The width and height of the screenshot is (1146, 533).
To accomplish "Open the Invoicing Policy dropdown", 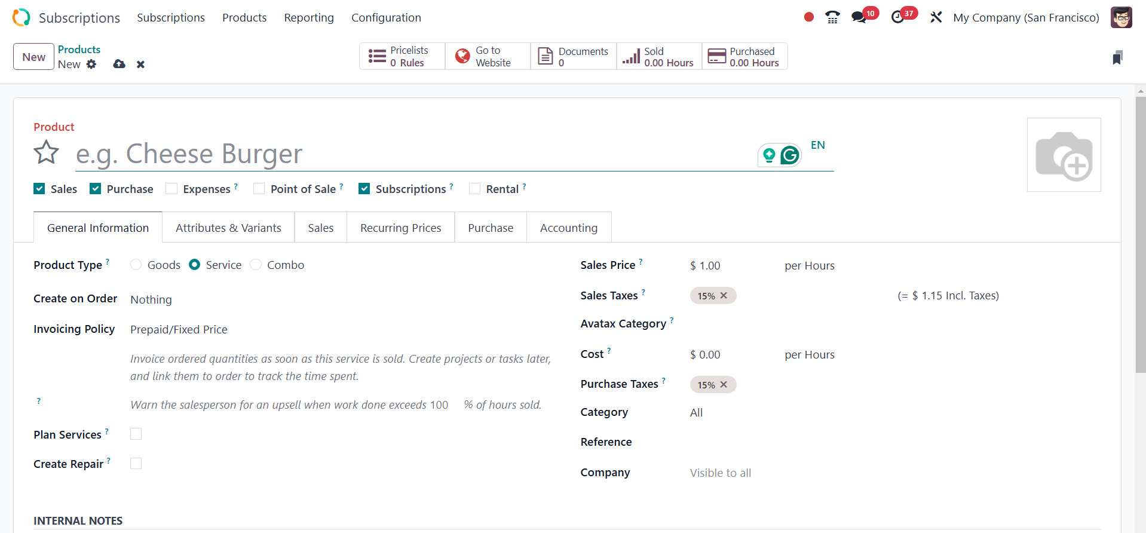I will click(239, 329).
